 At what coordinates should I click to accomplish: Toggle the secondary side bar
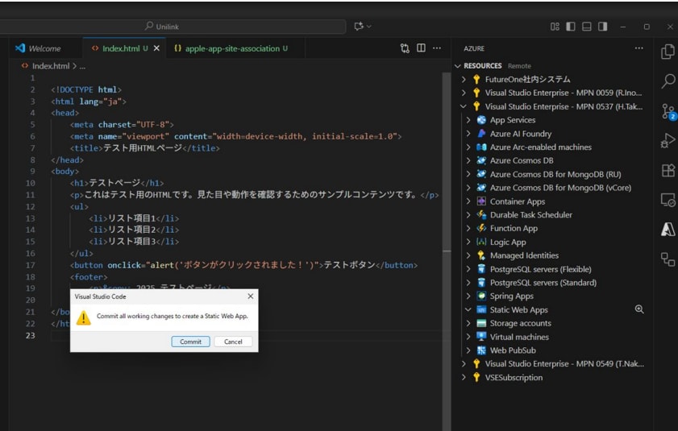(603, 27)
